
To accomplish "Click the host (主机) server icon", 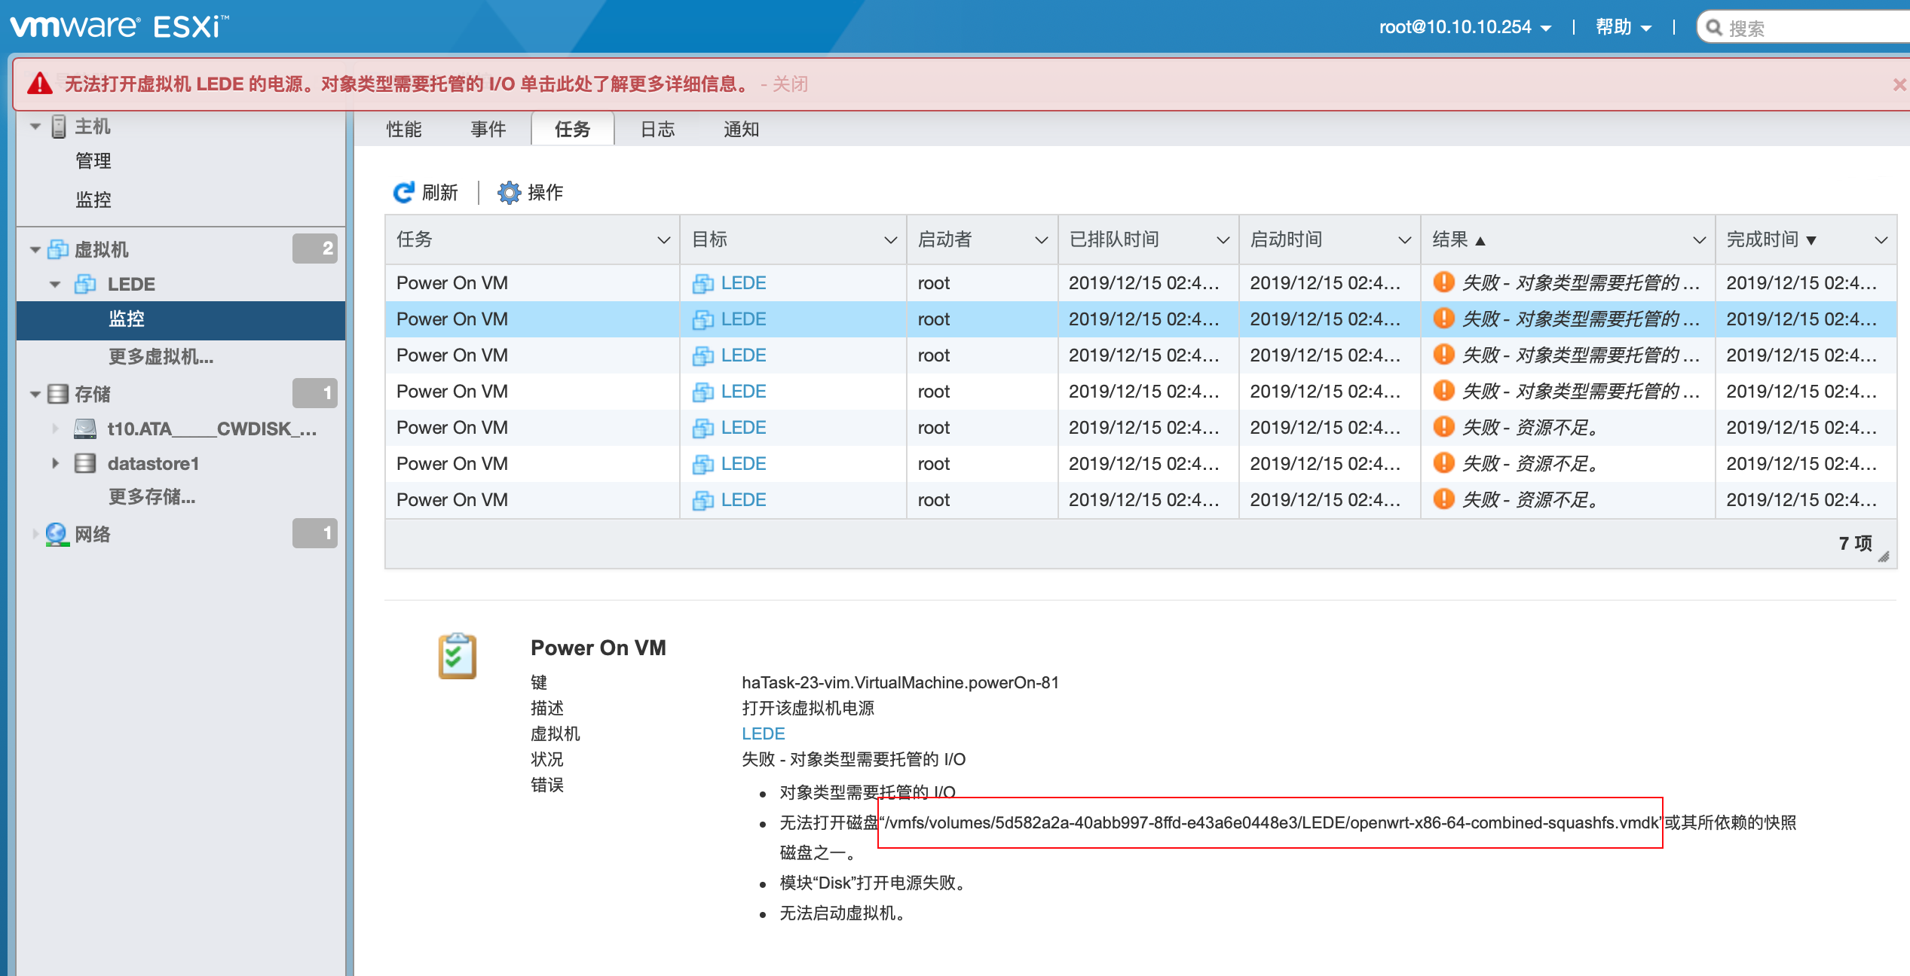I will coord(59,127).
